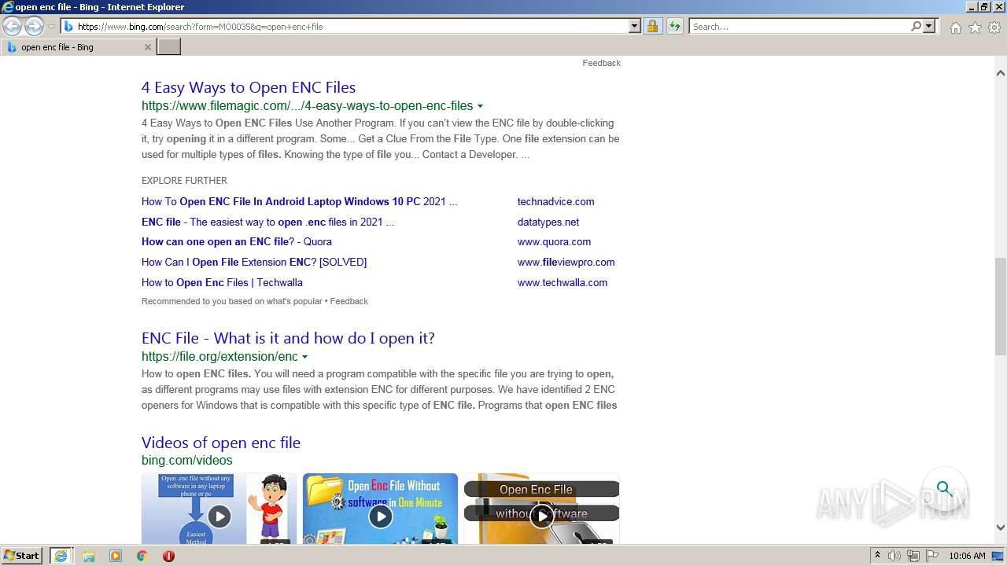Open a new tab with the blank tab button
Screen dimensions: 1007x566
(168, 47)
